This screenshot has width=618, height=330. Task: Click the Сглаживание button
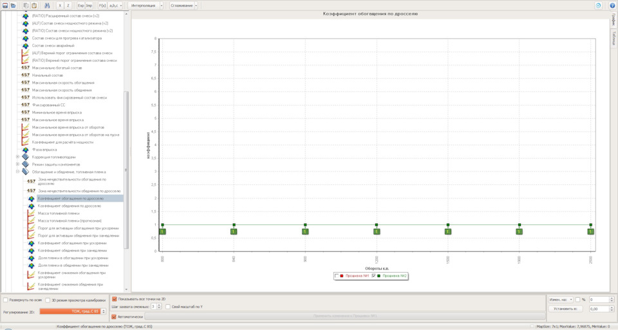pos(182,6)
